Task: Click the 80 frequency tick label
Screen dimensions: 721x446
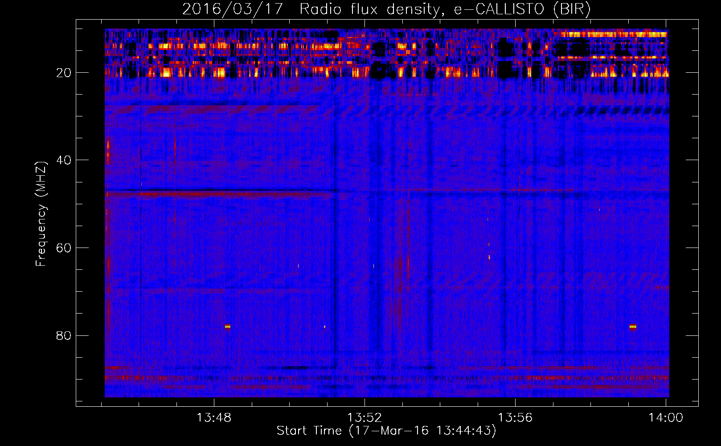Action: point(64,335)
